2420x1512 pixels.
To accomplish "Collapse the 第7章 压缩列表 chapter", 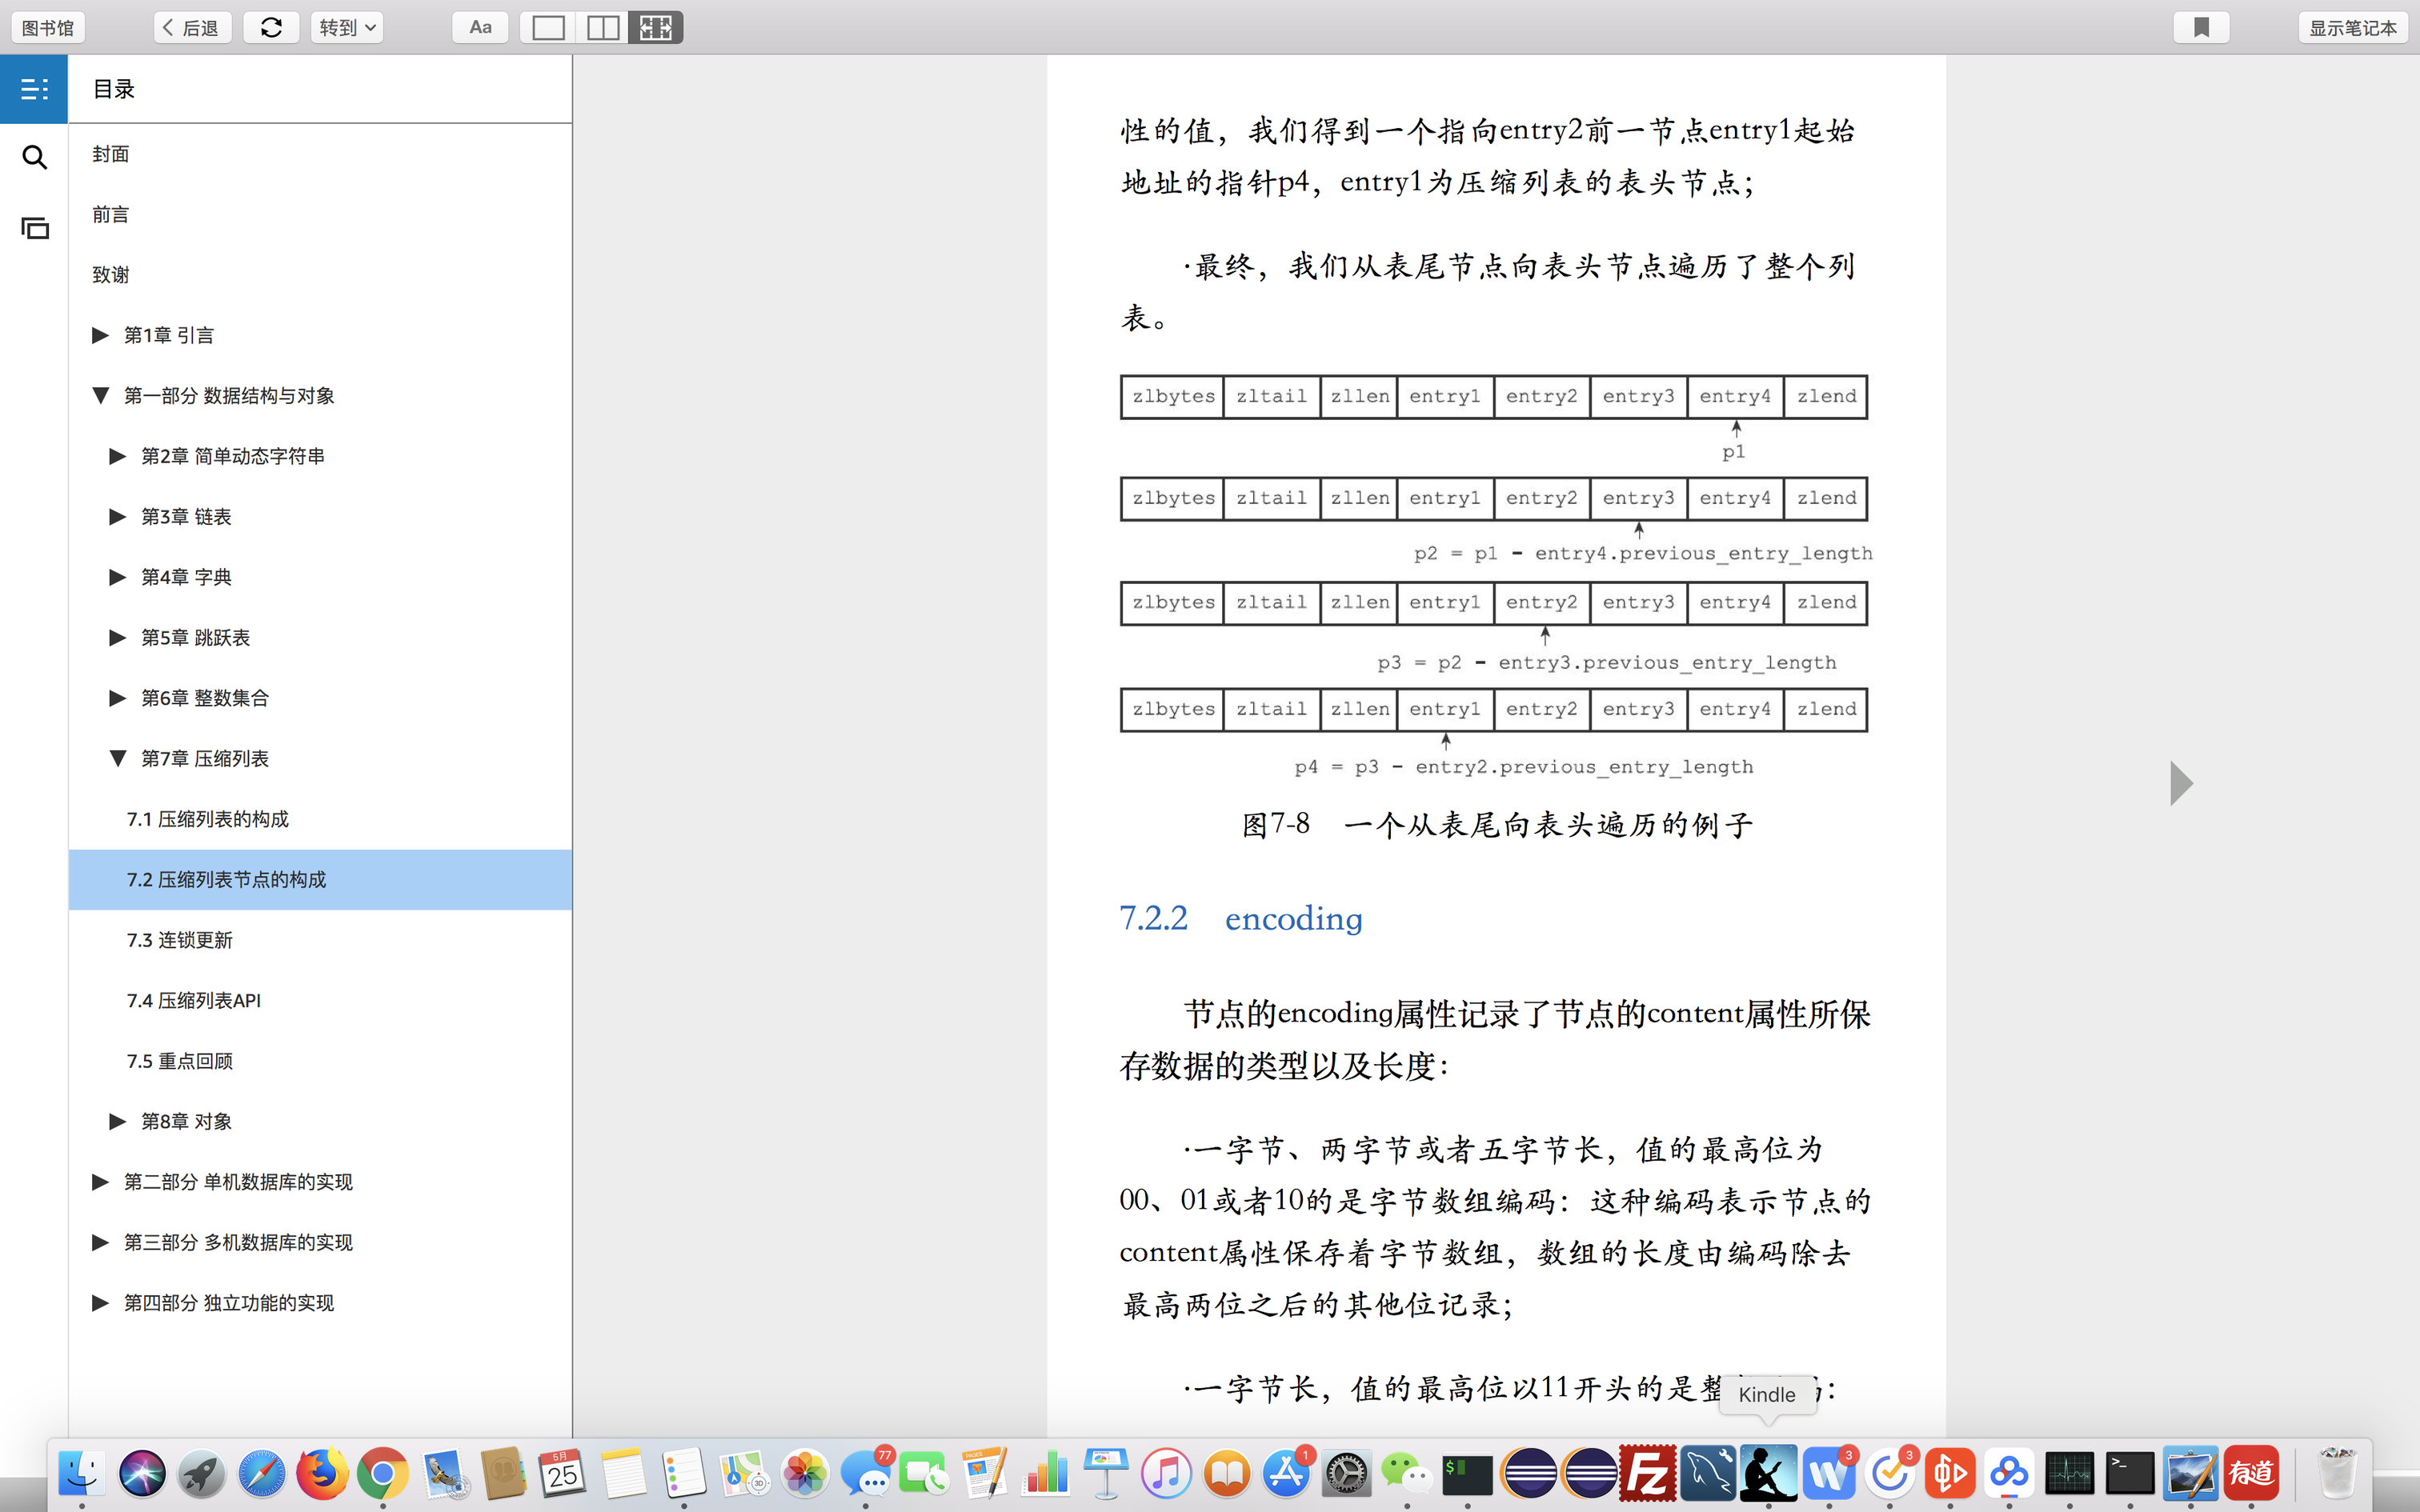I will [x=118, y=758].
